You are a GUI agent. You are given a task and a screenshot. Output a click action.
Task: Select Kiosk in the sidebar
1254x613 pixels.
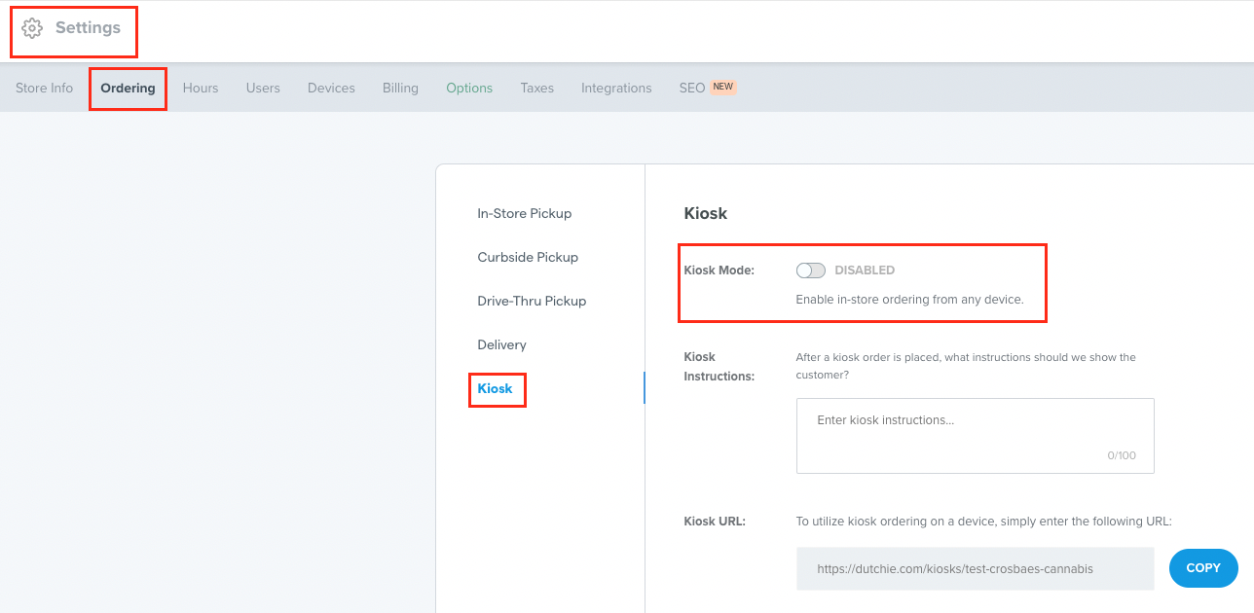[x=495, y=388]
